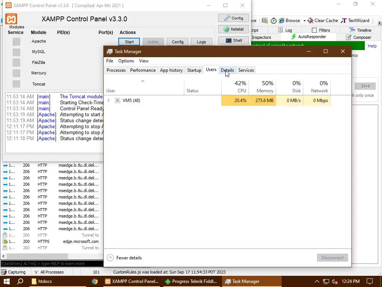Open taskbar search icon

tap(20, 281)
